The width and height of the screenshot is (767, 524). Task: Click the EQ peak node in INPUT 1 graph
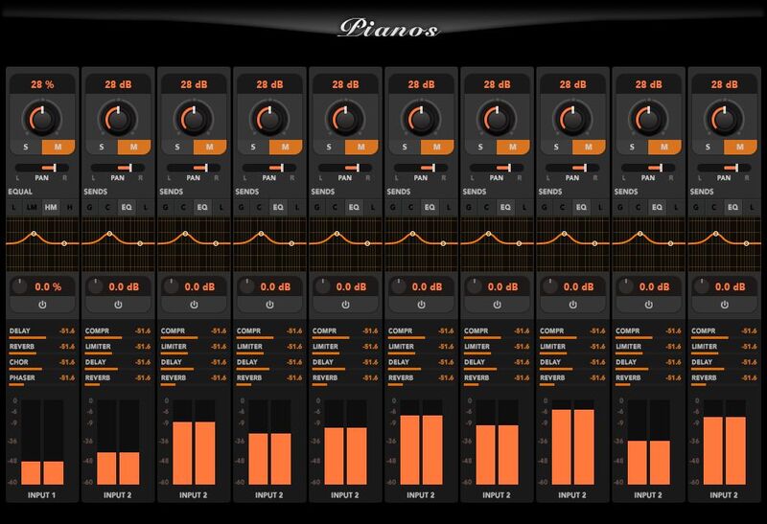coord(34,234)
